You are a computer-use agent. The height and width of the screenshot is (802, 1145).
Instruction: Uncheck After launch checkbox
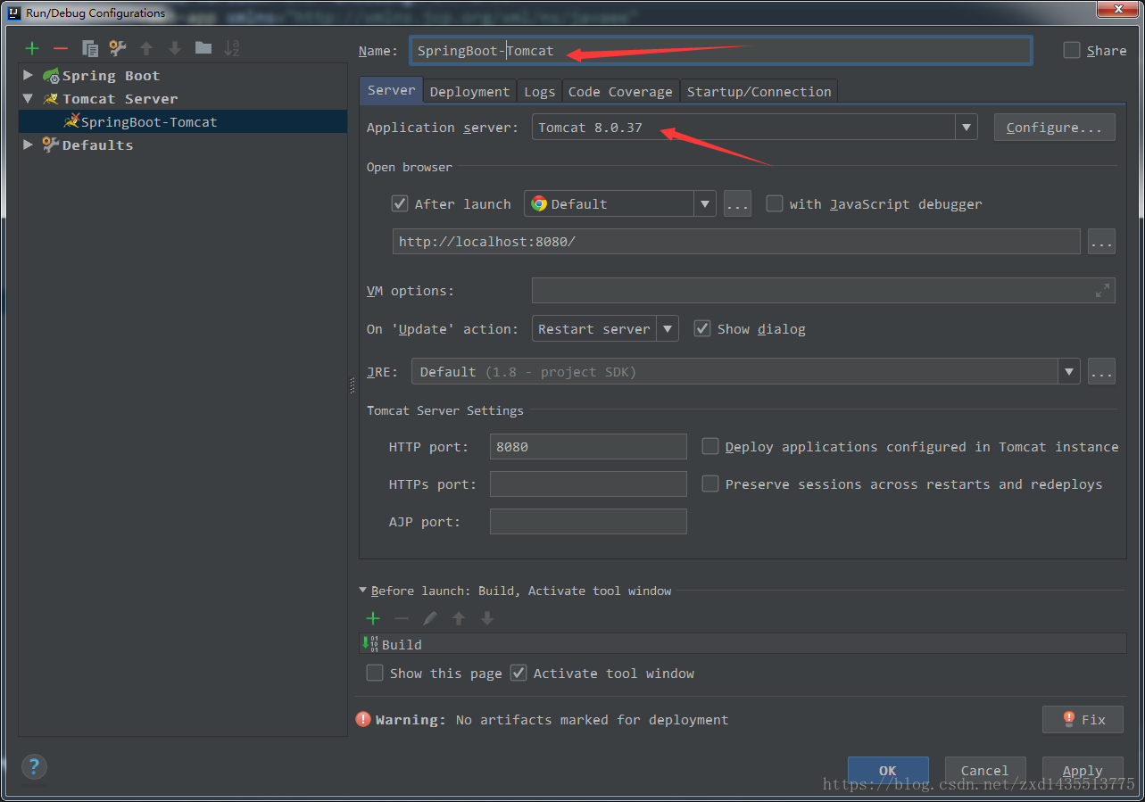click(400, 204)
